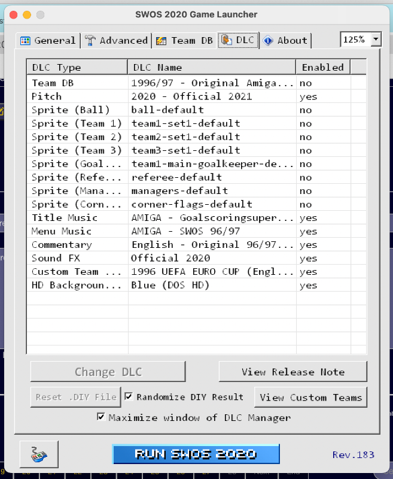Toggle Randomize DIY Result checkbox
393x479 pixels.
(129, 396)
